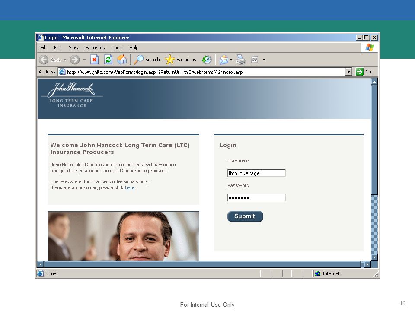Click the address bar URL field
The width and height of the screenshot is (415, 311).
coord(202,72)
